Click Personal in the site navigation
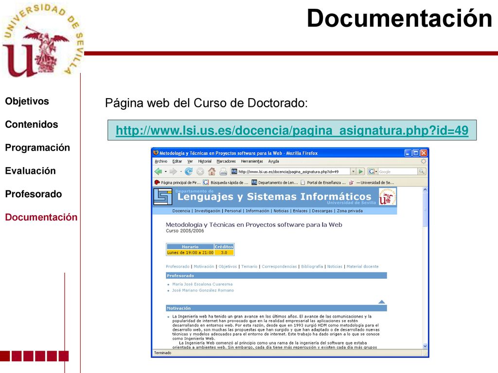Image resolution: width=498 pixels, height=373 pixels. click(x=233, y=211)
